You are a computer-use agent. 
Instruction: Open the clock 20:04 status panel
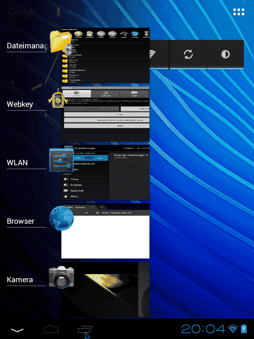tap(204, 329)
